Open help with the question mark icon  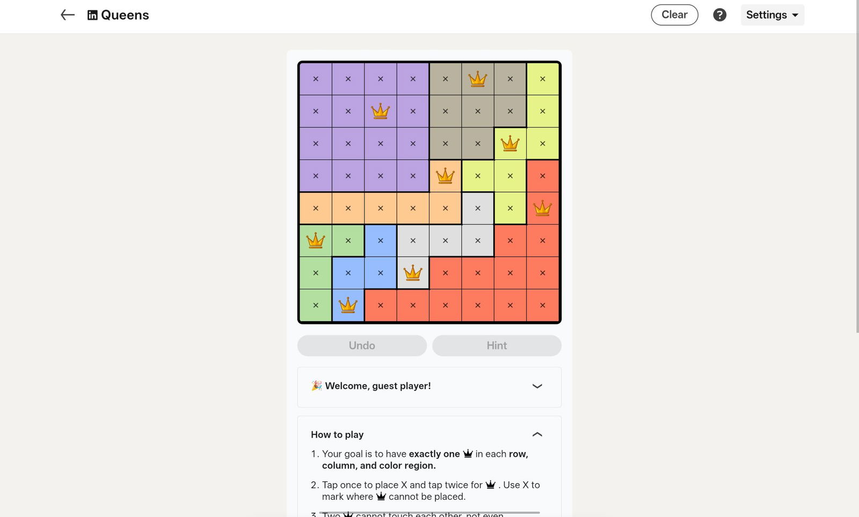point(719,15)
